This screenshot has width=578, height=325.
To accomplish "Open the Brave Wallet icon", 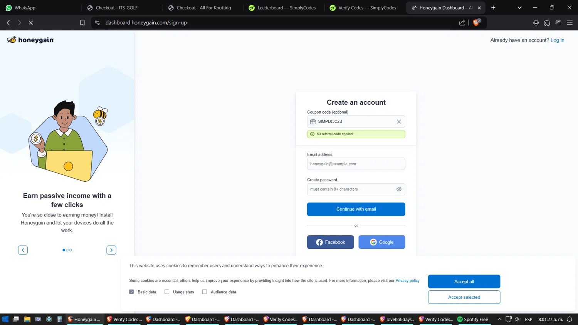I will click(x=536, y=23).
